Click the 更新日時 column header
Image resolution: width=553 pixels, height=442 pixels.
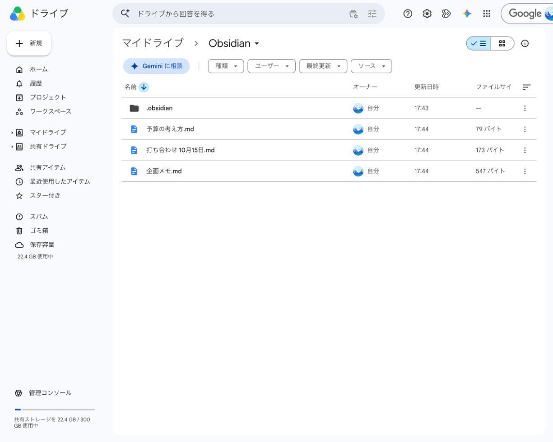tap(427, 87)
